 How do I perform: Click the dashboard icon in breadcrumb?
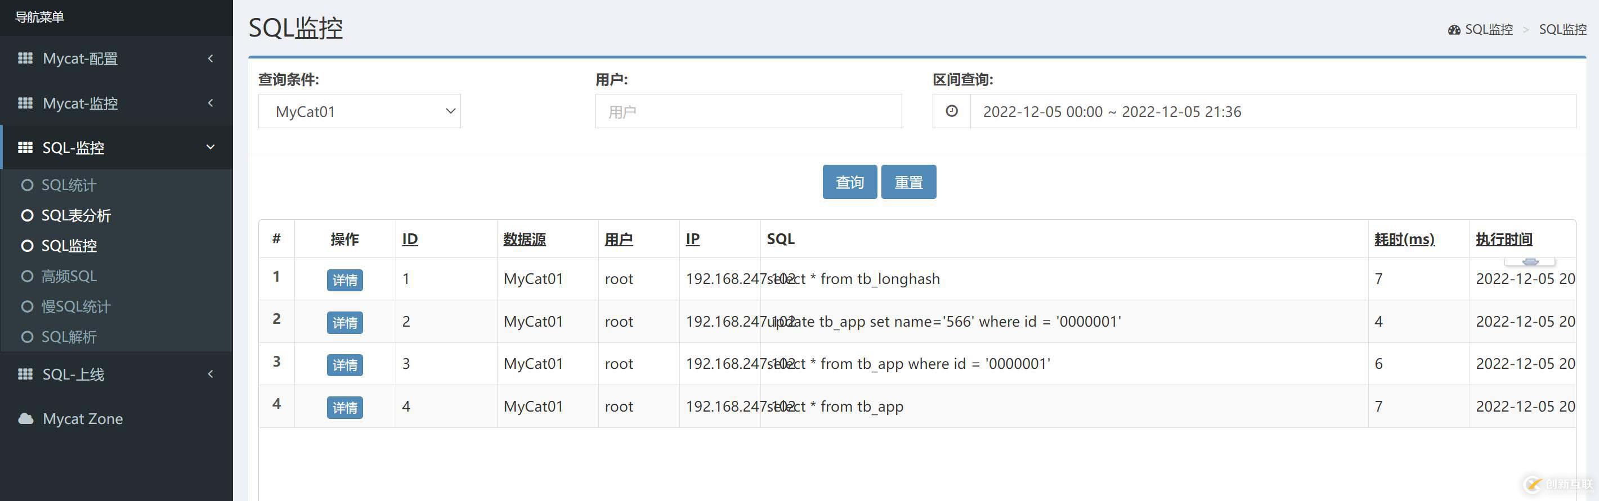click(x=1454, y=30)
